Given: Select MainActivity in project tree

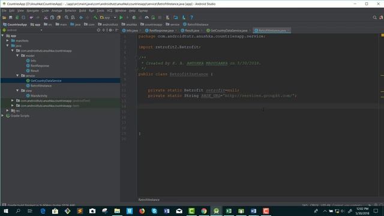Looking at the screenshot, I should coord(37,96).
